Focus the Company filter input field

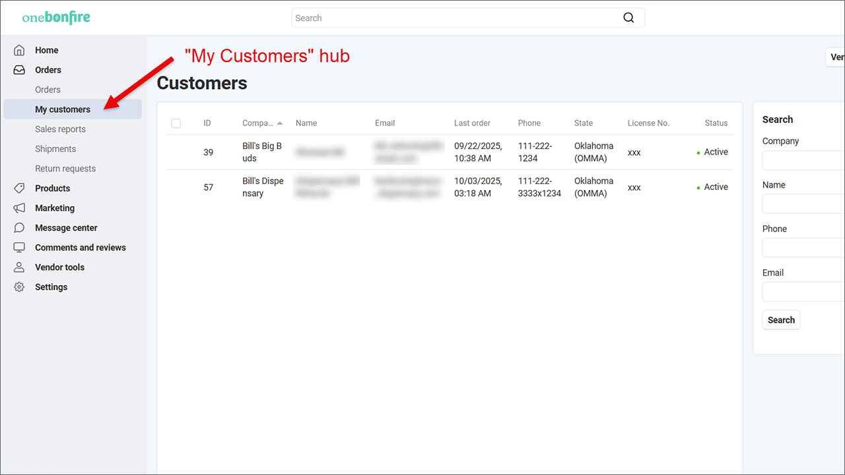coord(803,160)
